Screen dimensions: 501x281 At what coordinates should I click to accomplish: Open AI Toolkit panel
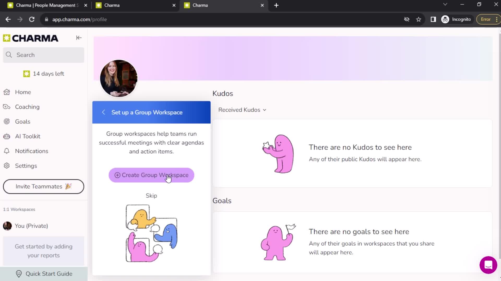coord(27,136)
